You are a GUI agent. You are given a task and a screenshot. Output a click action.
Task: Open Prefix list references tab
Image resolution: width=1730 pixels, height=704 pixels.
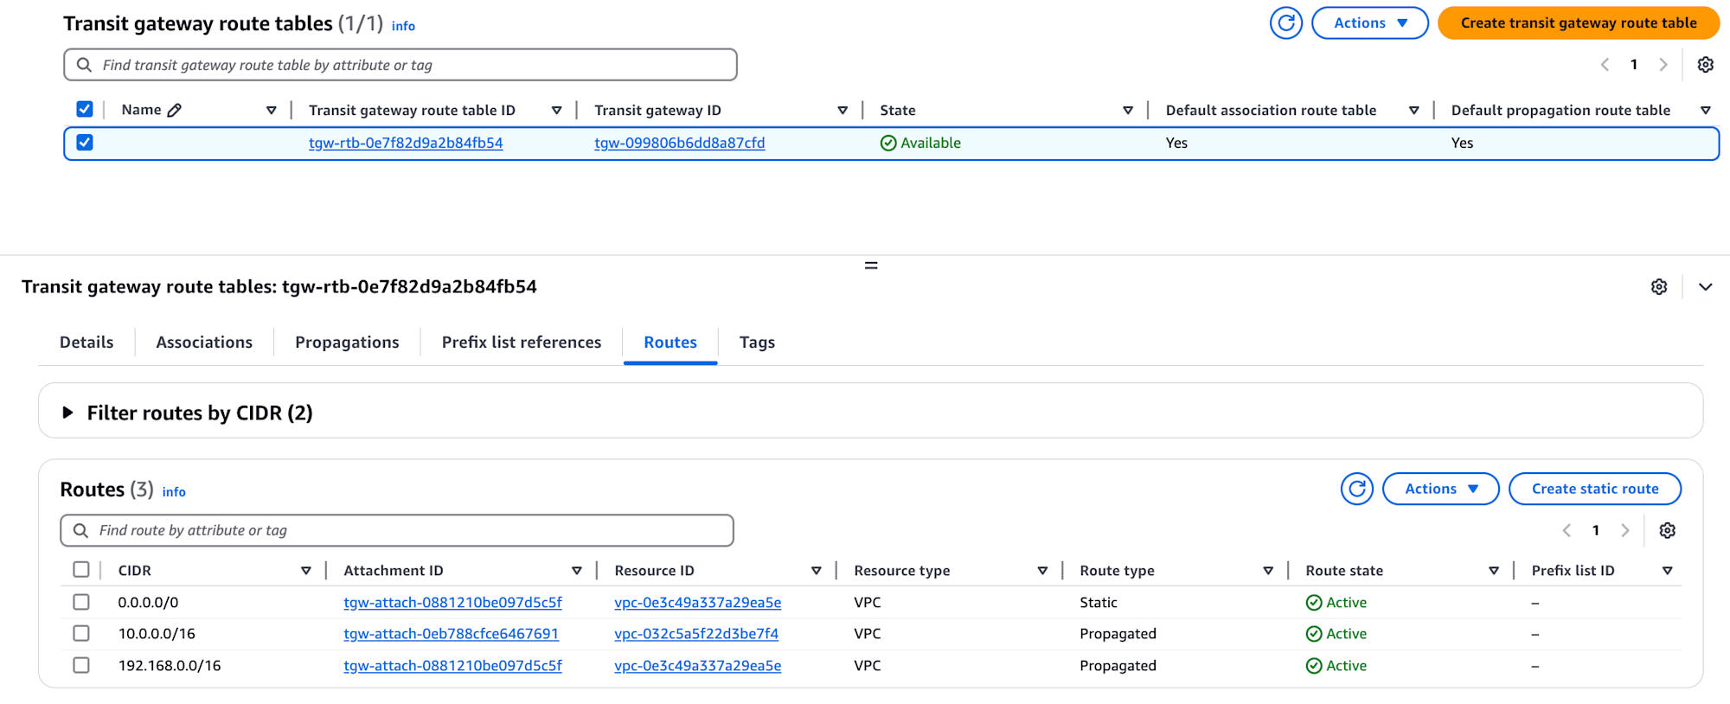tap(522, 342)
